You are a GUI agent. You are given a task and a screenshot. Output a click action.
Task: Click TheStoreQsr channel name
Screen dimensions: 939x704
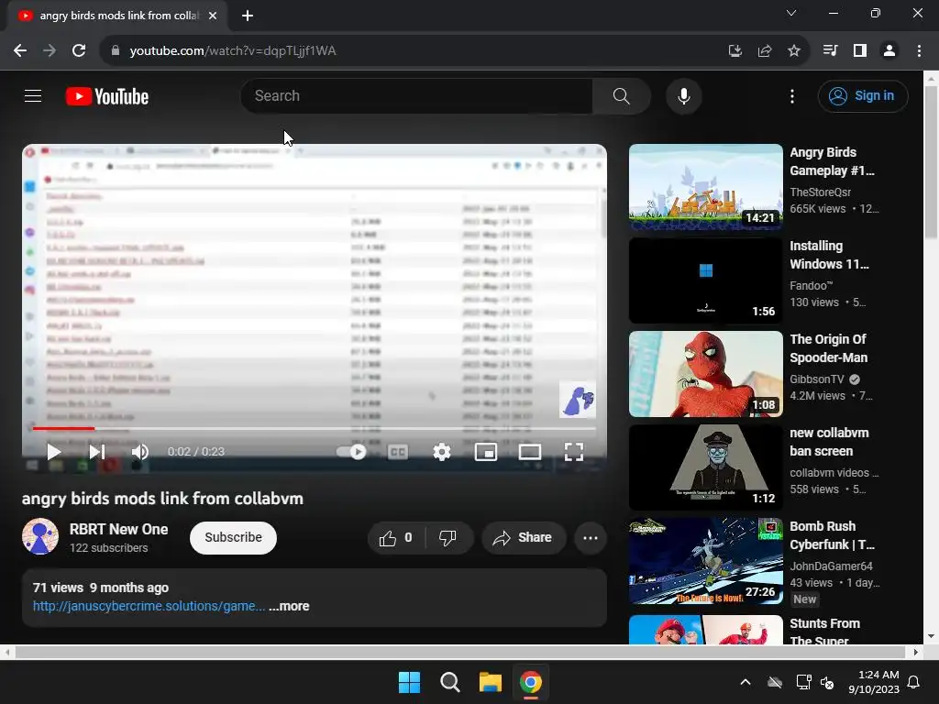point(820,192)
